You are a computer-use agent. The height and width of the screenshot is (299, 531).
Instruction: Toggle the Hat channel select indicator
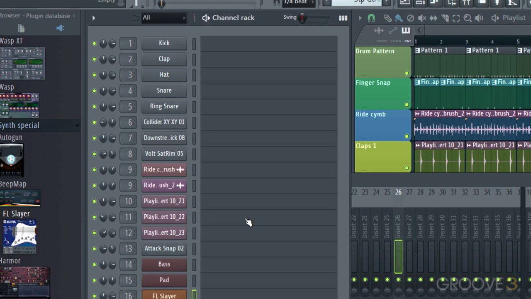click(x=194, y=75)
